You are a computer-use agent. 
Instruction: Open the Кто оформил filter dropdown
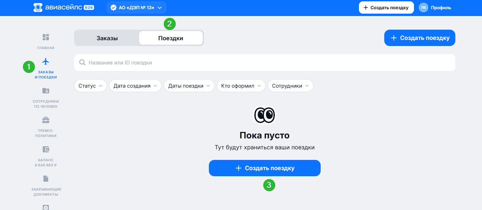pos(241,86)
